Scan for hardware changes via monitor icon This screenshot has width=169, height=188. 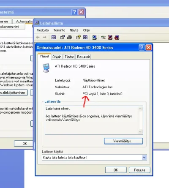[94, 37]
